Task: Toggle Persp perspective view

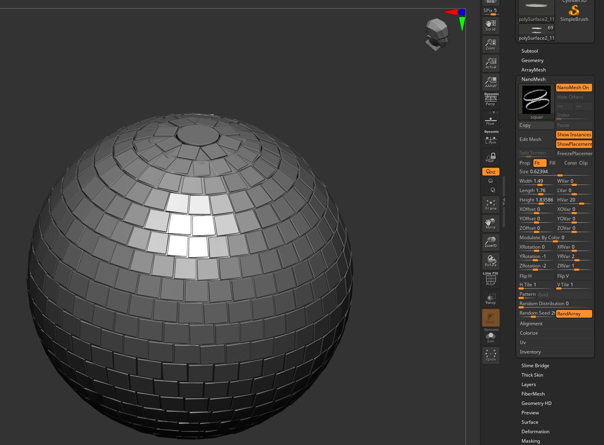Action: click(x=490, y=100)
